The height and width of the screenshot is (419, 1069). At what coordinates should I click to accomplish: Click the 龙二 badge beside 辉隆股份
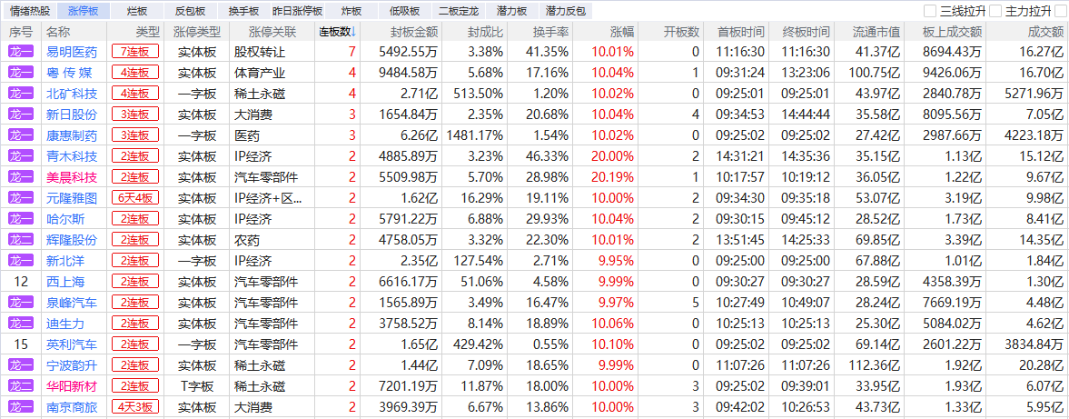[21, 240]
